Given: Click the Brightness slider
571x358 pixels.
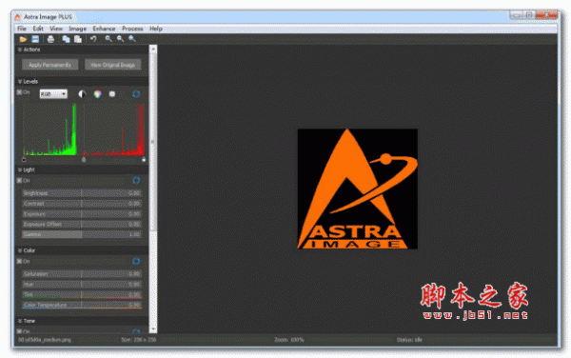Looking at the screenshot, I should [x=82, y=193].
